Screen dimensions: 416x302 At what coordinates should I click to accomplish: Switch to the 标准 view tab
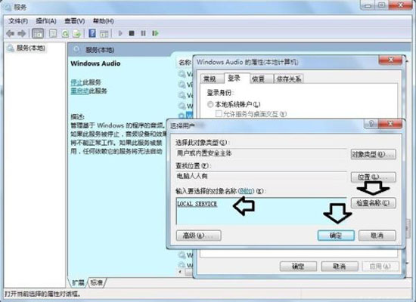97,282
